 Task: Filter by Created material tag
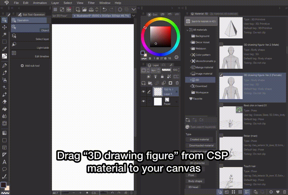pyautogui.click(x=199, y=140)
